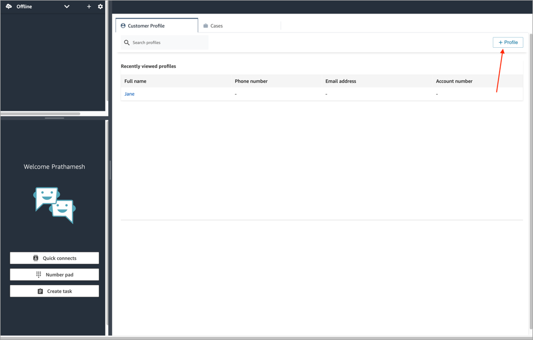Click the horizontal panel resize handle
The width and height of the screenshot is (533, 340).
[54, 118]
